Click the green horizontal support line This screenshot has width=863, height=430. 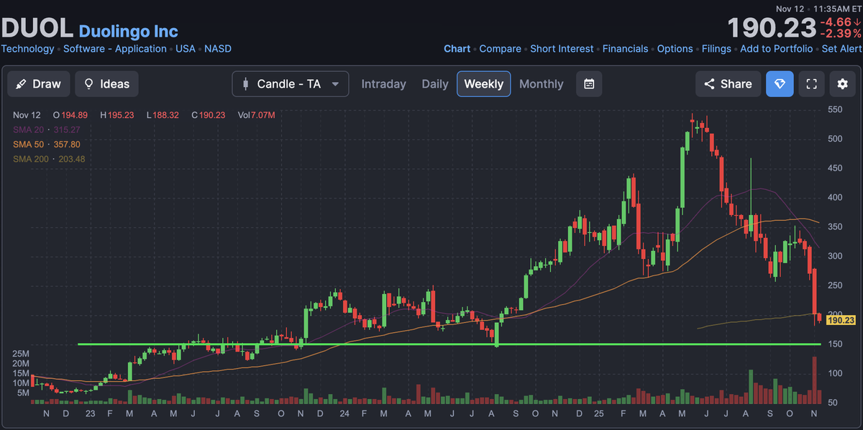click(x=449, y=344)
